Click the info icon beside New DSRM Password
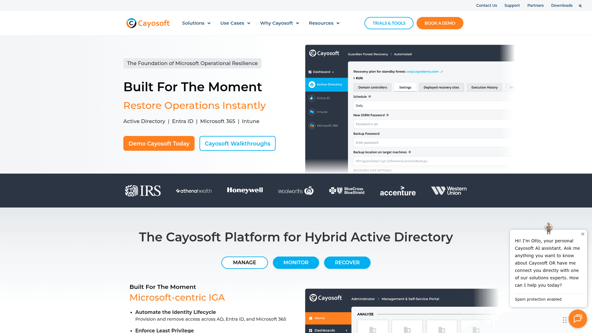Screen dimensions: 592x333 point(388,115)
